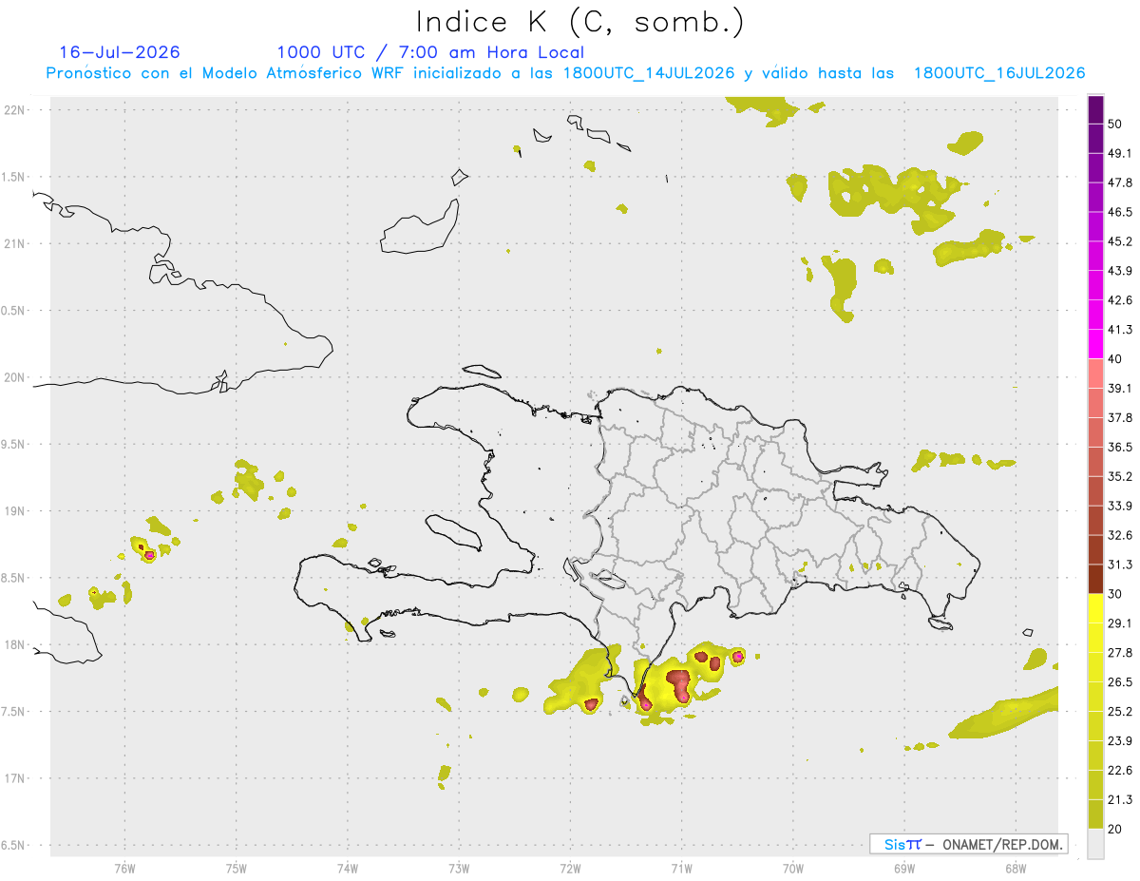The height and width of the screenshot is (881, 1140).
Task: Click "1000 UTC / 7:00 am Hora Local"
Action: point(430,52)
